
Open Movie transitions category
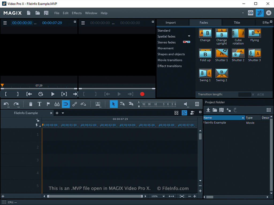pyautogui.click(x=170, y=60)
